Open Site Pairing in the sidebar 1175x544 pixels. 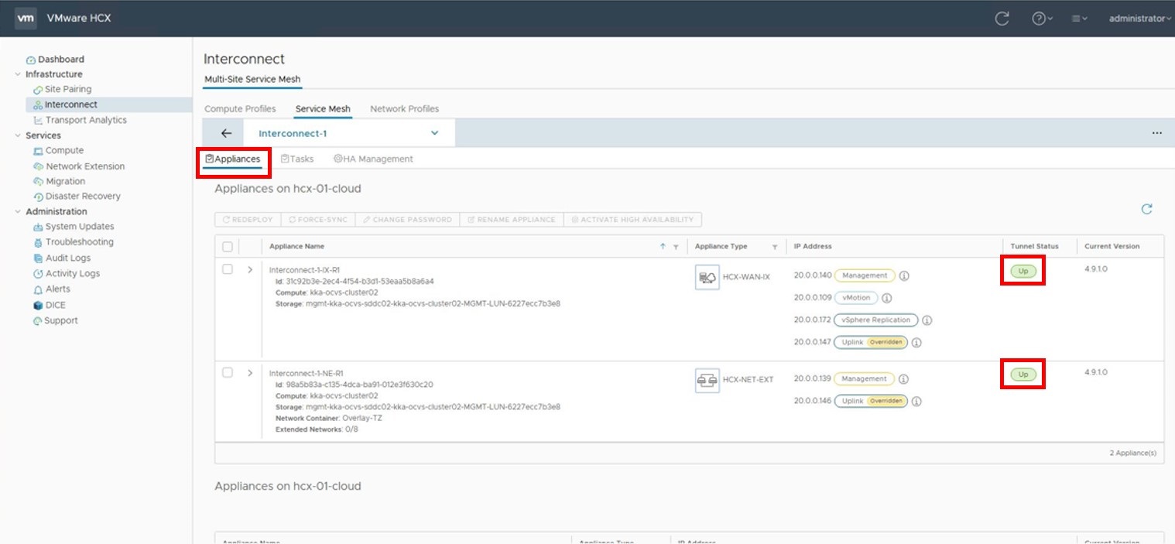pyautogui.click(x=67, y=89)
